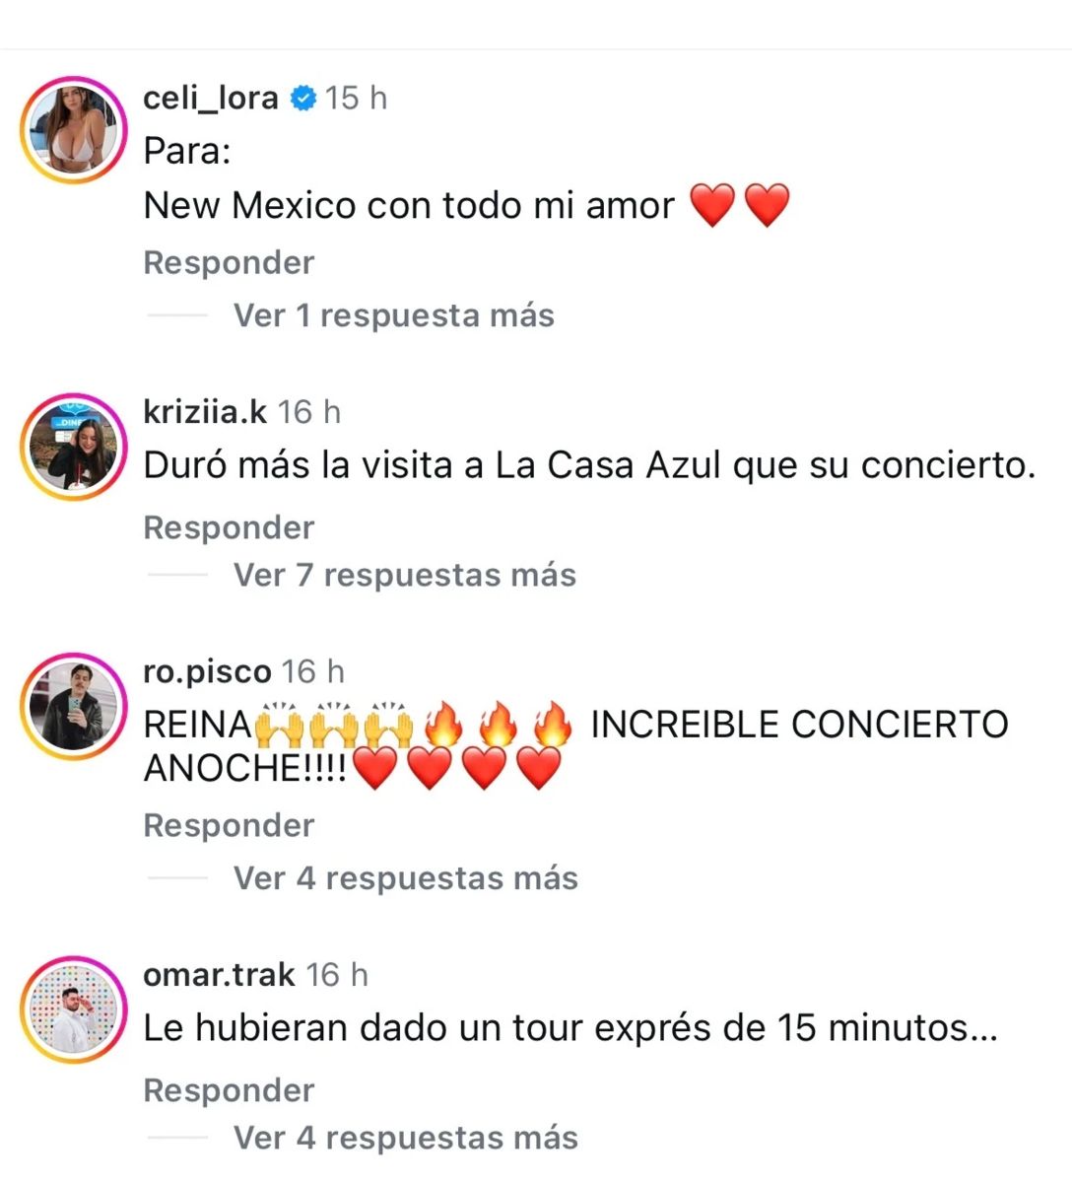The width and height of the screenshot is (1072, 1183).
Task: Click the '15 h' timestamp on celi_lora's comment
Action: (x=356, y=98)
